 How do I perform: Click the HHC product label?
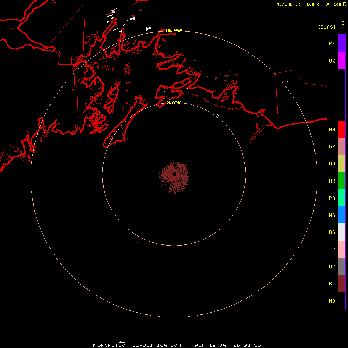[339, 23]
